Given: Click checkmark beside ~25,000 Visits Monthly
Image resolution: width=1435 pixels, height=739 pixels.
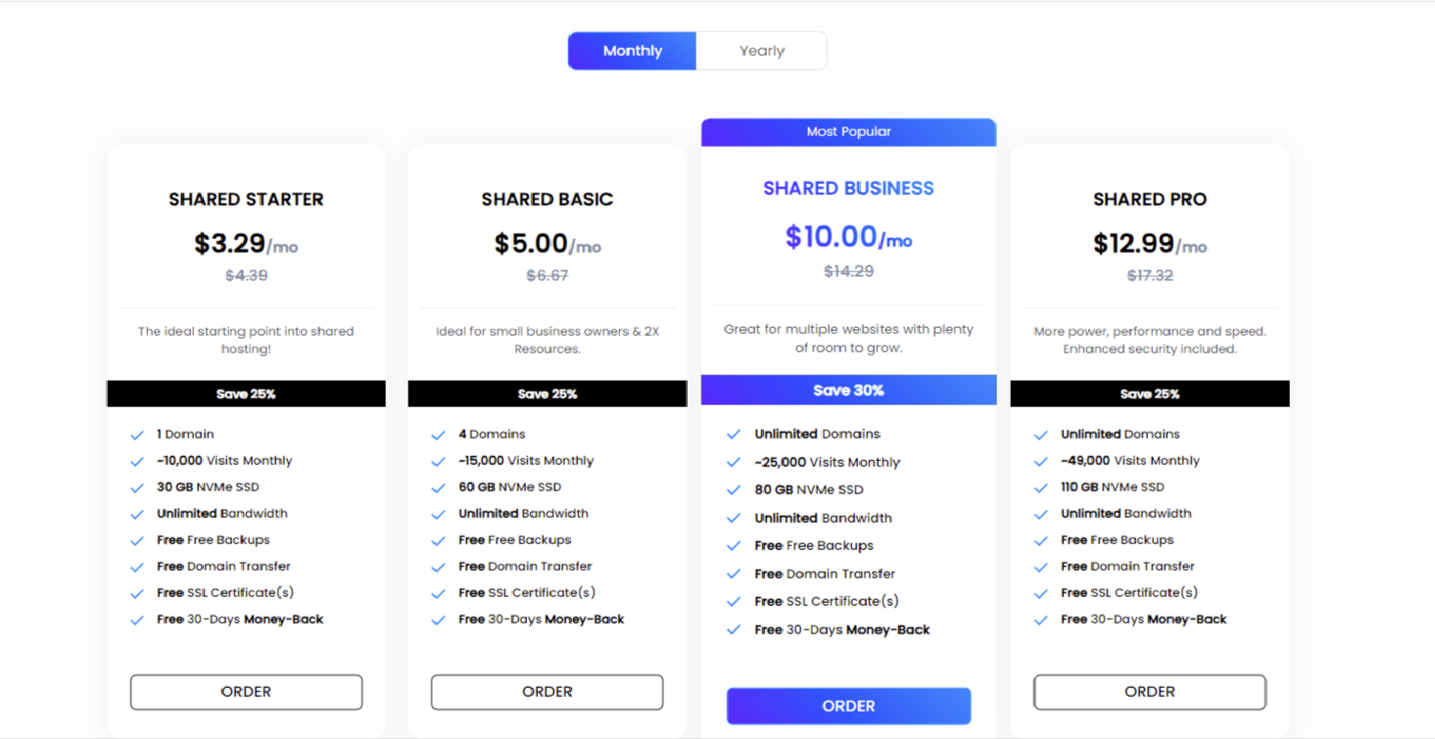Looking at the screenshot, I should point(734,462).
